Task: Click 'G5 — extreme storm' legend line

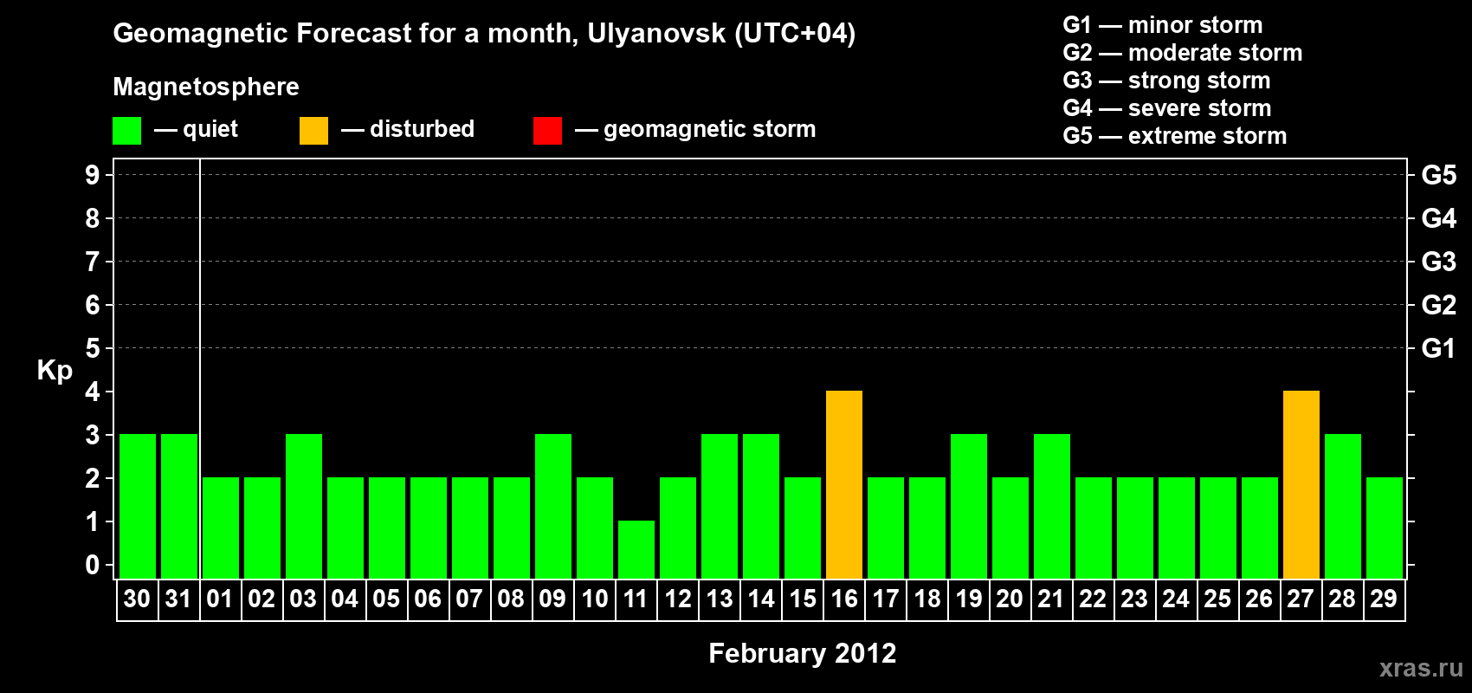Action: 1174,136
